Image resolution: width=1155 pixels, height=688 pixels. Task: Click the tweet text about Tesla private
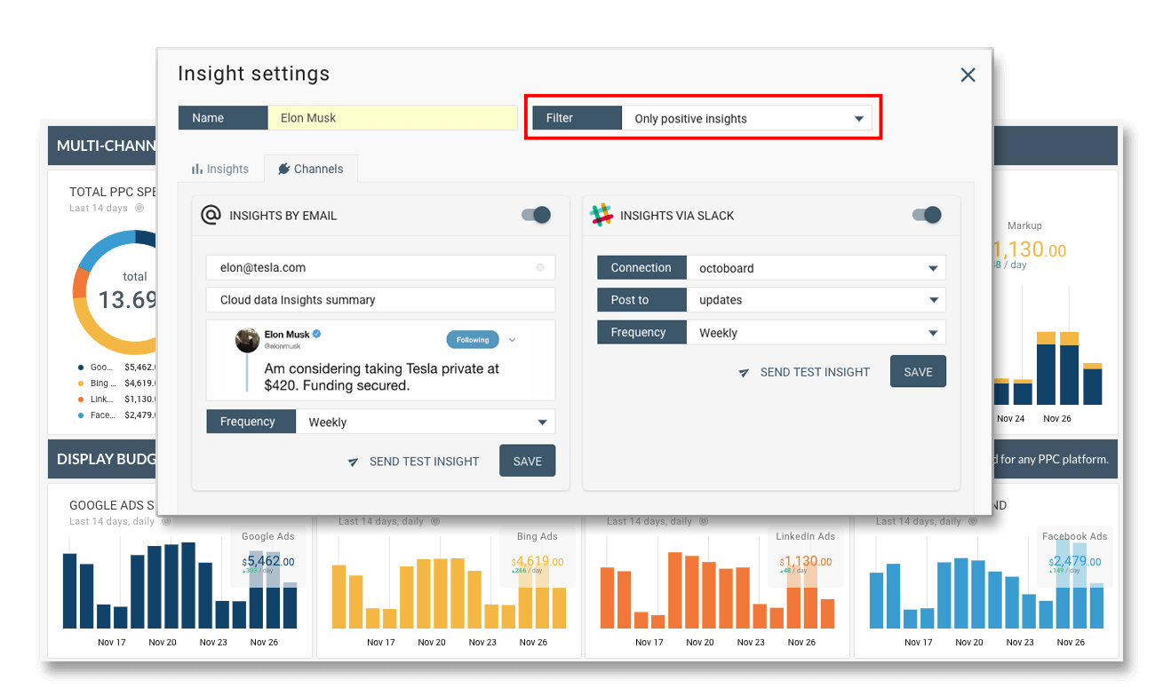pyautogui.click(x=381, y=376)
